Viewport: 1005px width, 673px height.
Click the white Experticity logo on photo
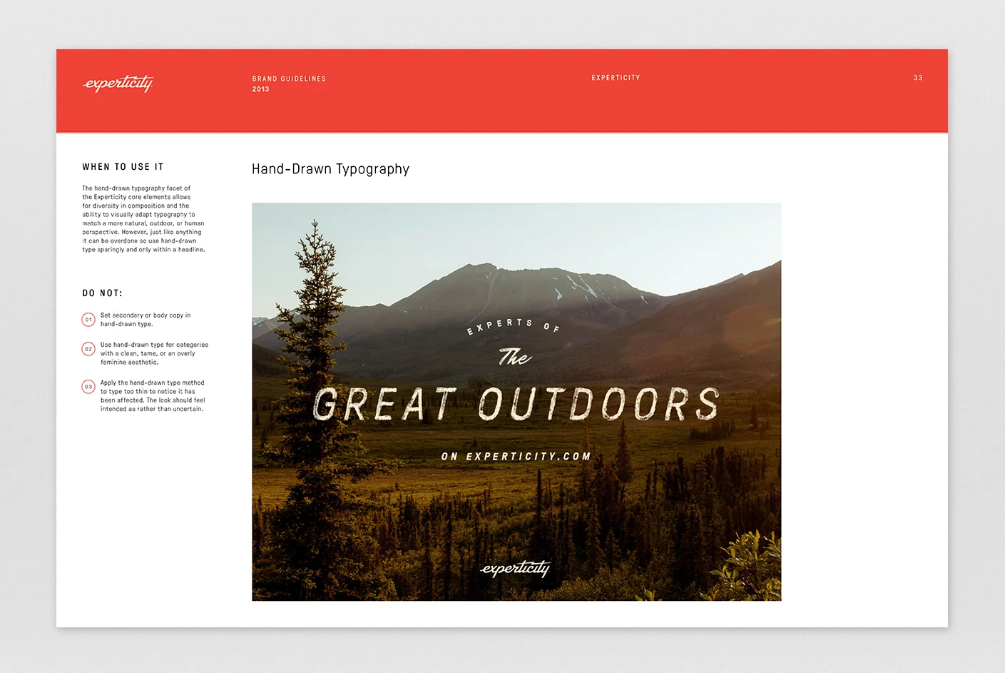pyautogui.click(x=516, y=568)
